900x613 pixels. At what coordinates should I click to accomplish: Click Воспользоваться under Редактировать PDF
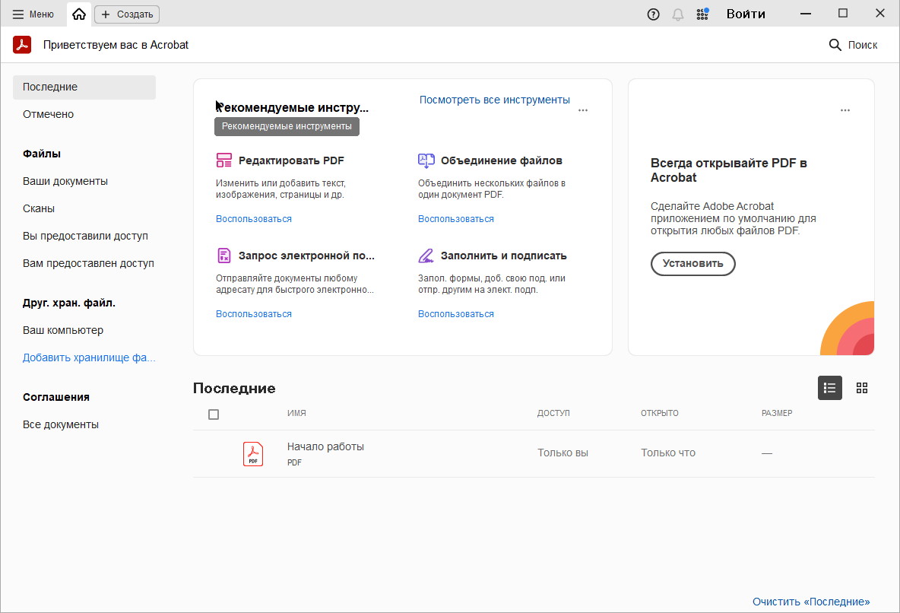coord(254,219)
